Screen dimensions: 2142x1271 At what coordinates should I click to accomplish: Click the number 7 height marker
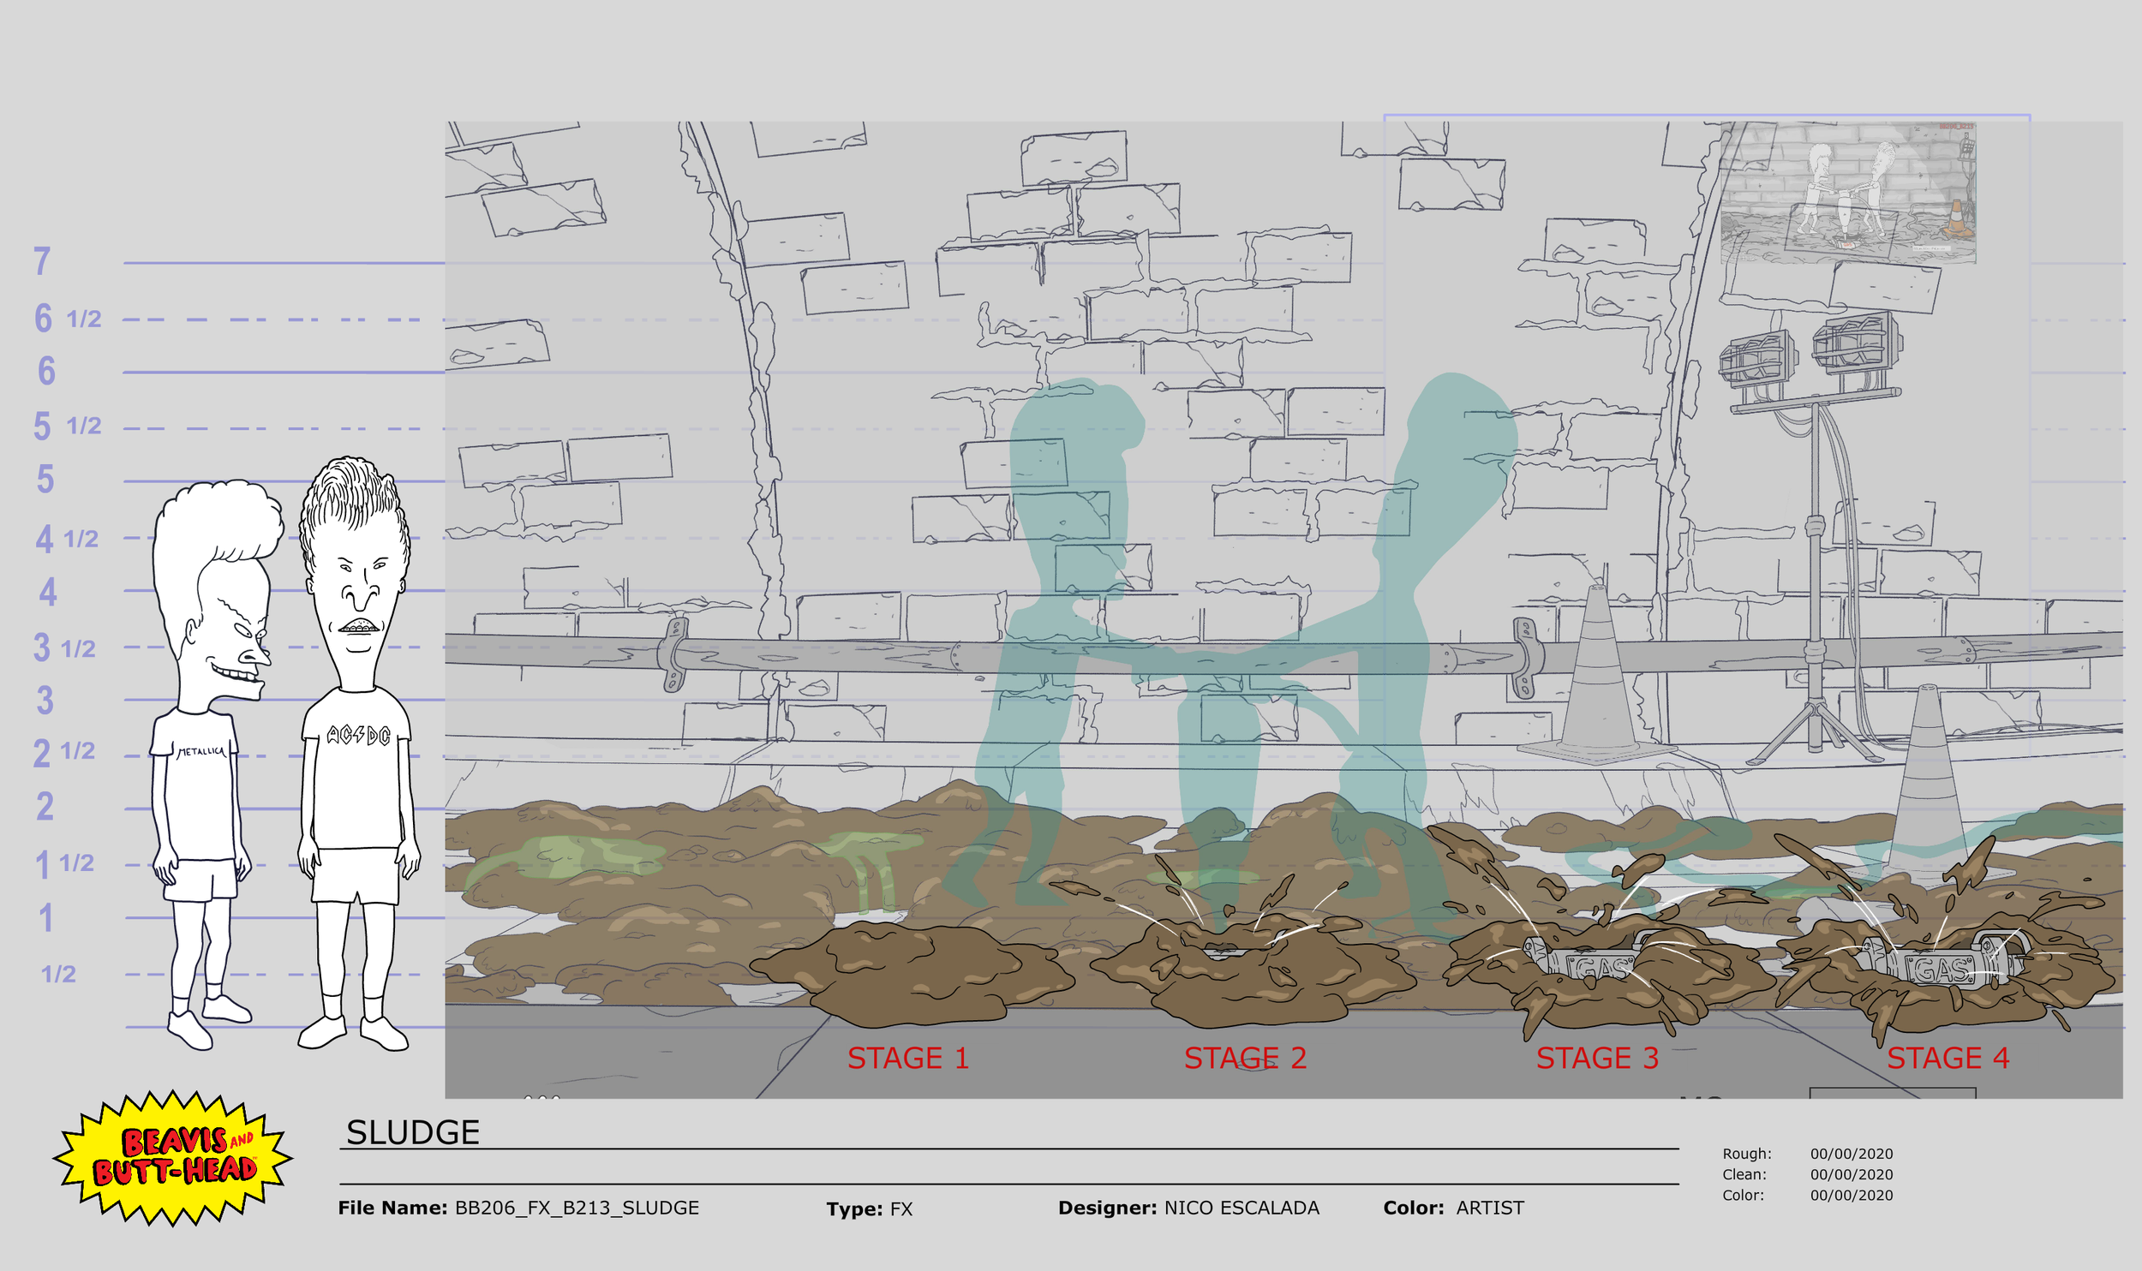click(x=42, y=261)
